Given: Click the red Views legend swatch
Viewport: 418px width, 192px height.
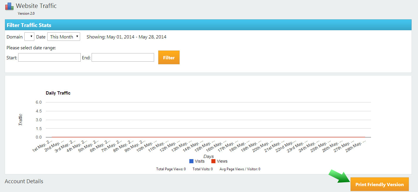Looking at the screenshot, I should click(x=213, y=161).
